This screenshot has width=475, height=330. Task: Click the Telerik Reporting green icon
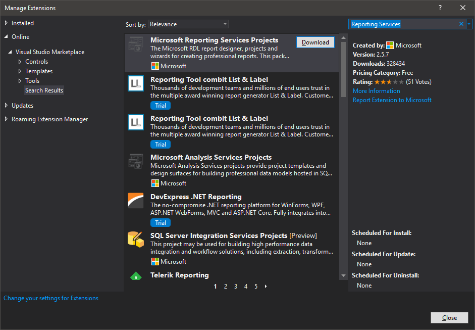tap(136, 276)
